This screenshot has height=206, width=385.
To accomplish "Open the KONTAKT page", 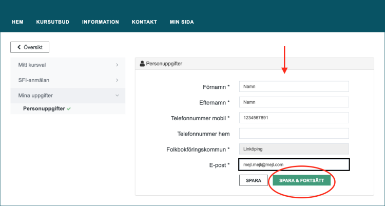I will [x=144, y=22].
